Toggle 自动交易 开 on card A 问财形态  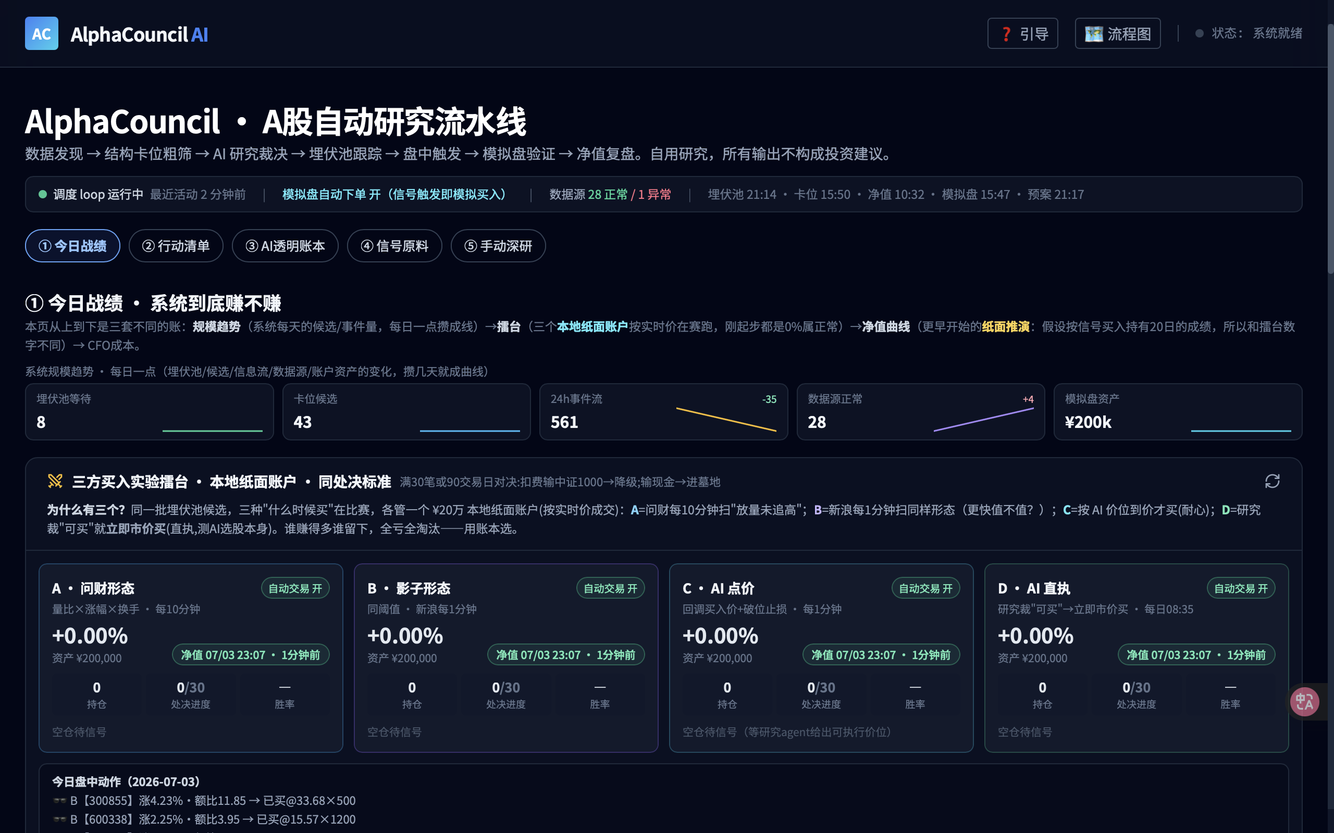pyautogui.click(x=295, y=588)
